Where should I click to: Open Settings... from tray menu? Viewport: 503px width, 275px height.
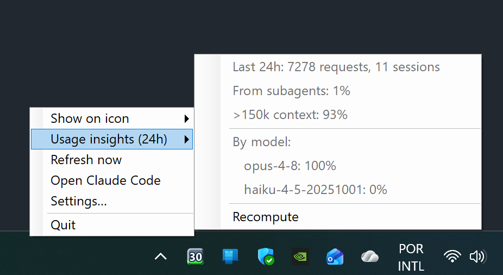tap(112, 201)
